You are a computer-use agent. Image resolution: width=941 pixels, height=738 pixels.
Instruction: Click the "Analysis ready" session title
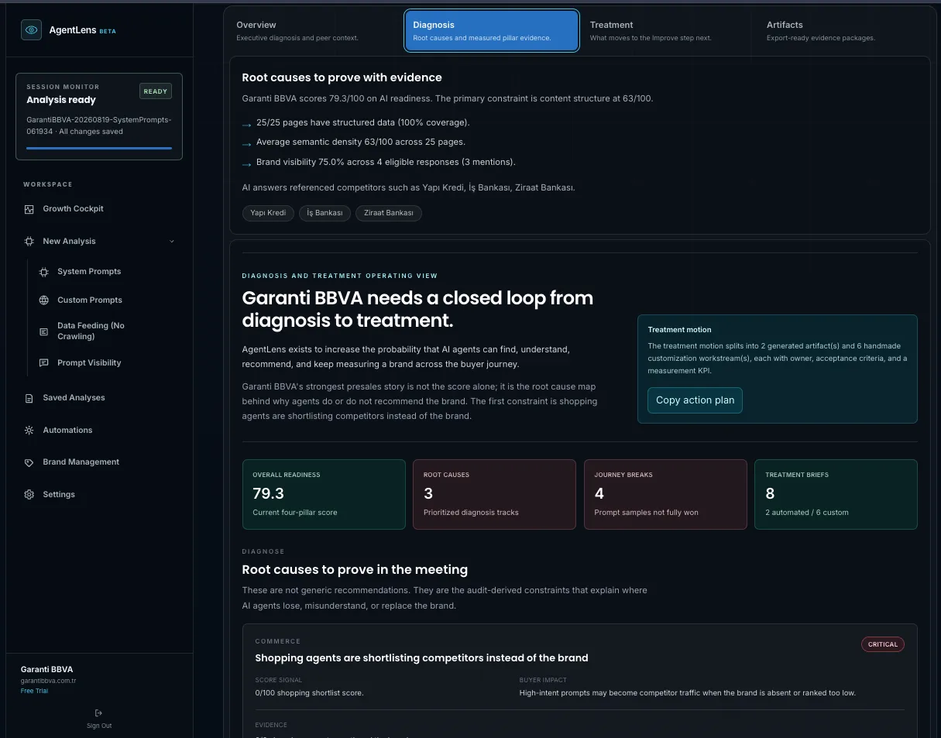click(x=61, y=100)
